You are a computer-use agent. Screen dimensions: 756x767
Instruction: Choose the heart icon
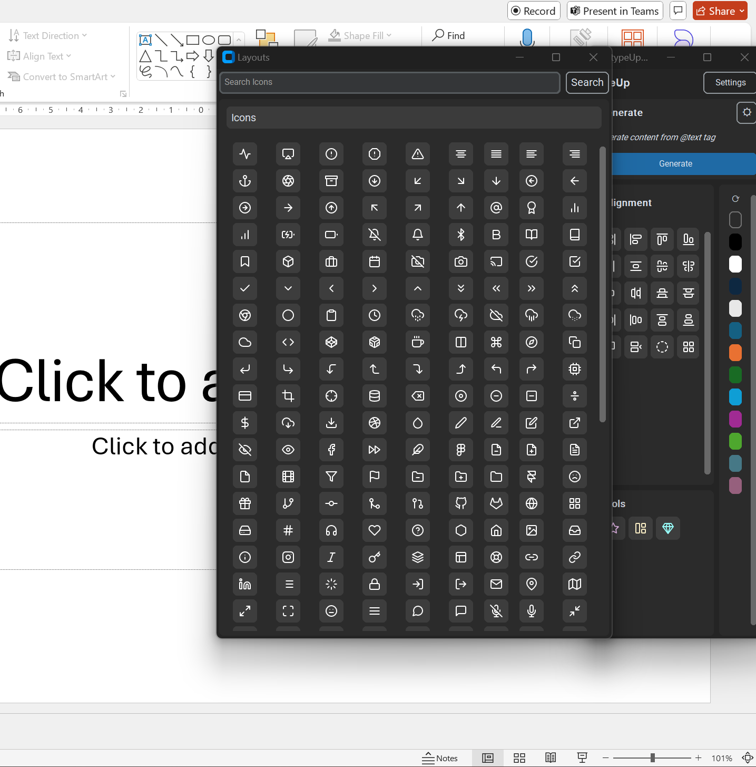tap(375, 530)
